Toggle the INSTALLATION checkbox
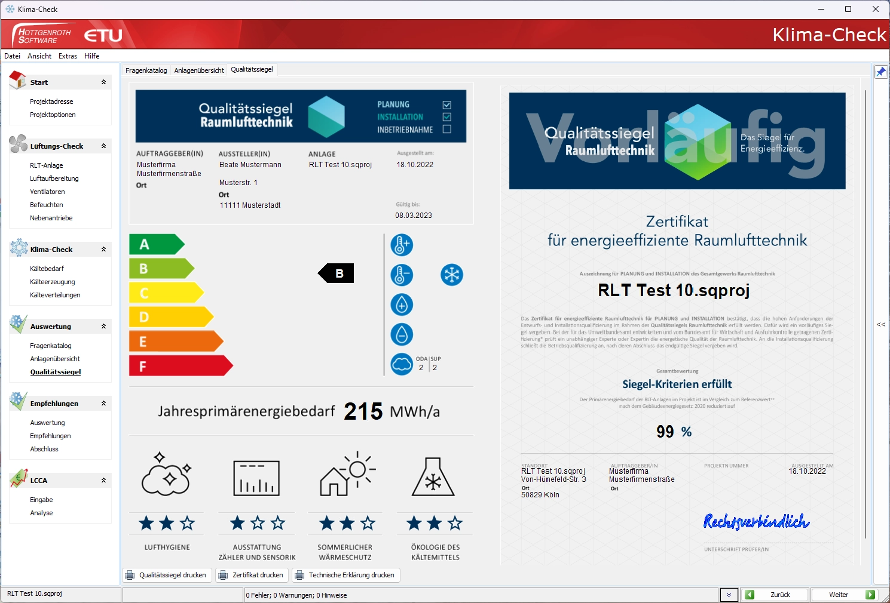The width and height of the screenshot is (890, 603). 446,117
